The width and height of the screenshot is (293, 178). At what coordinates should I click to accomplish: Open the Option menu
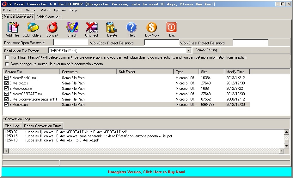[60, 10]
